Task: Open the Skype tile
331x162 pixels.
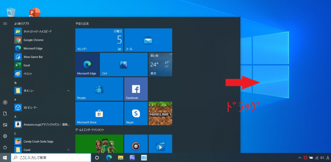Action: pyautogui.click(x=136, y=113)
